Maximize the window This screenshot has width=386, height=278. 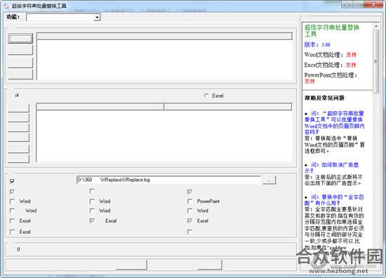tap(358, 4)
